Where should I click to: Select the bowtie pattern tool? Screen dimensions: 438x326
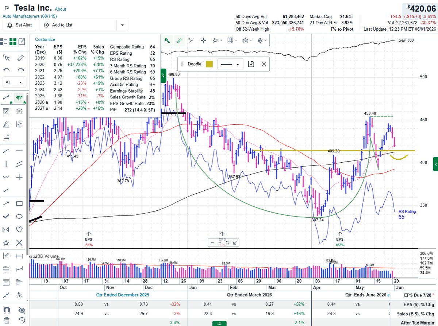[6, 229]
